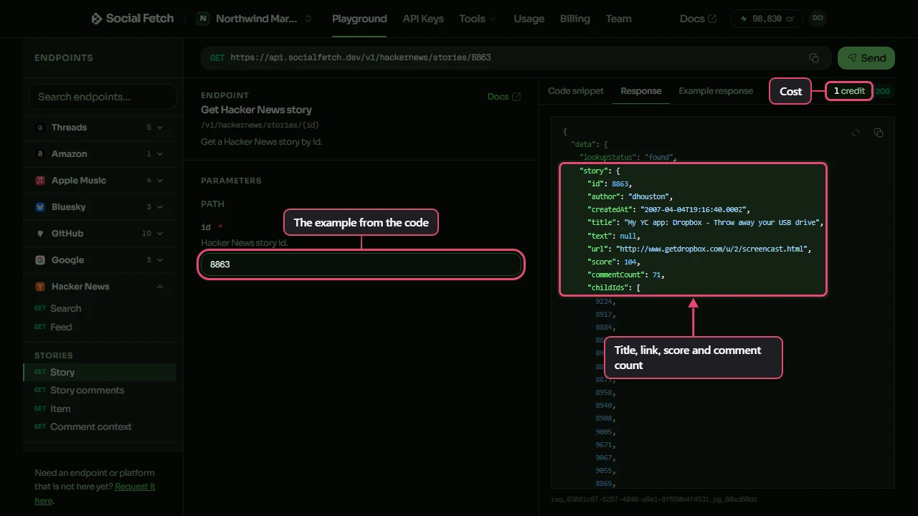918x516 pixels.
Task: Select the Response tab
Action: click(641, 91)
